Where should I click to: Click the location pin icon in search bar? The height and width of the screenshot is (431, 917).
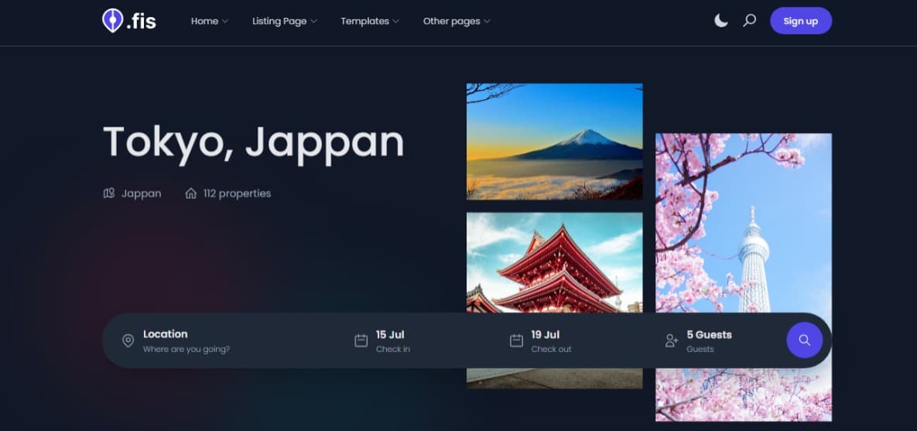click(128, 341)
